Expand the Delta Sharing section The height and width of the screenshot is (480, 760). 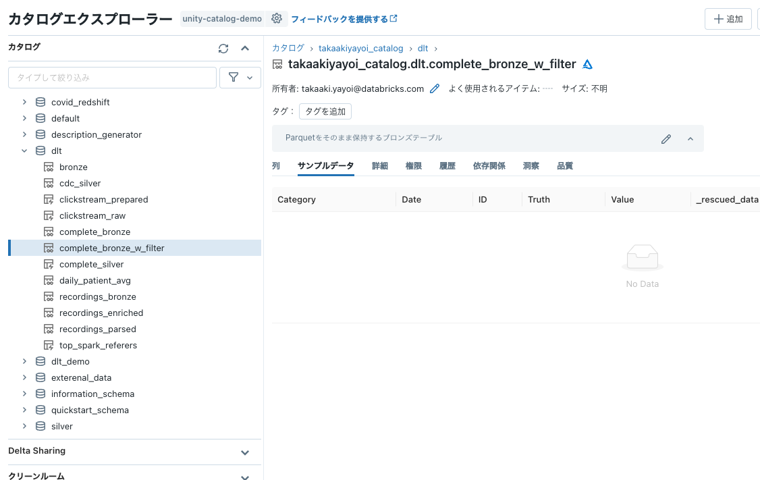(x=244, y=452)
